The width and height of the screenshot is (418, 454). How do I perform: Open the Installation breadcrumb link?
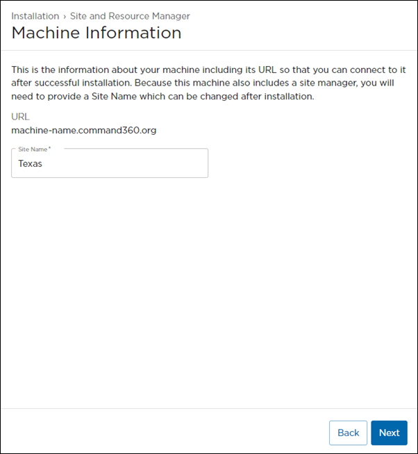pos(35,16)
